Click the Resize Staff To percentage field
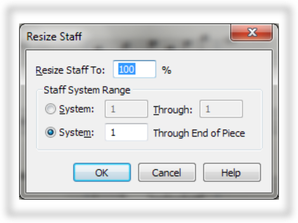 tap(135, 70)
